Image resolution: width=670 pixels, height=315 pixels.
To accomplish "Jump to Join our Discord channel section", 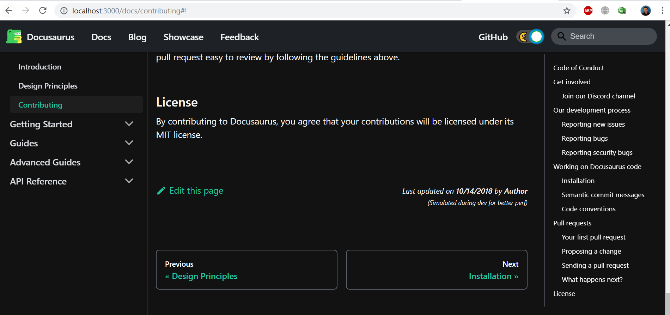I will coord(598,96).
